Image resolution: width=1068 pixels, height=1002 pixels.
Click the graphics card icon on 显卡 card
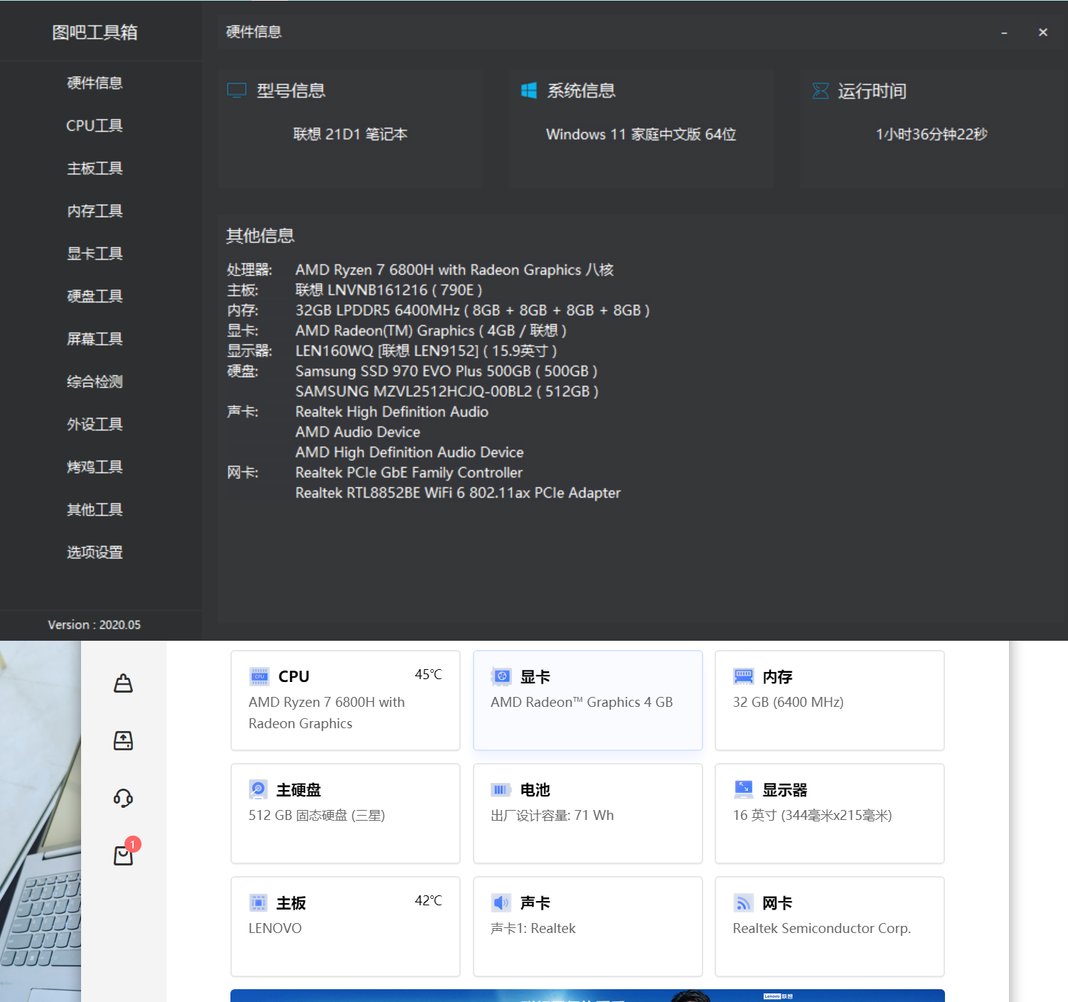coord(501,676)
